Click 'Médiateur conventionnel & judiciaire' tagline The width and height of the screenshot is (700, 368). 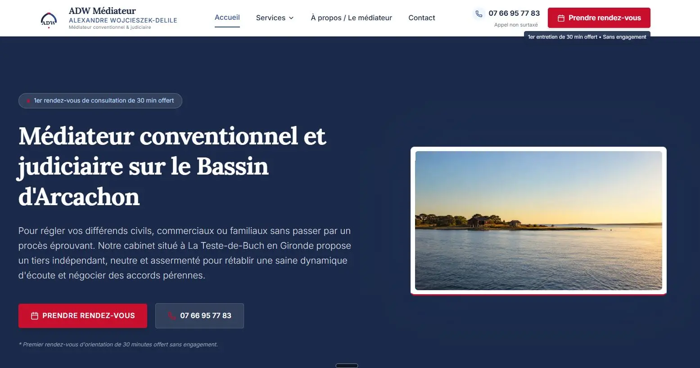coord(110,27)
